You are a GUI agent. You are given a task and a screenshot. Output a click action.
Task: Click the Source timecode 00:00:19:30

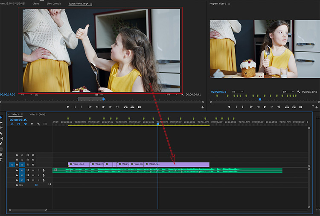pyautogui.click(x=8, y=95)
